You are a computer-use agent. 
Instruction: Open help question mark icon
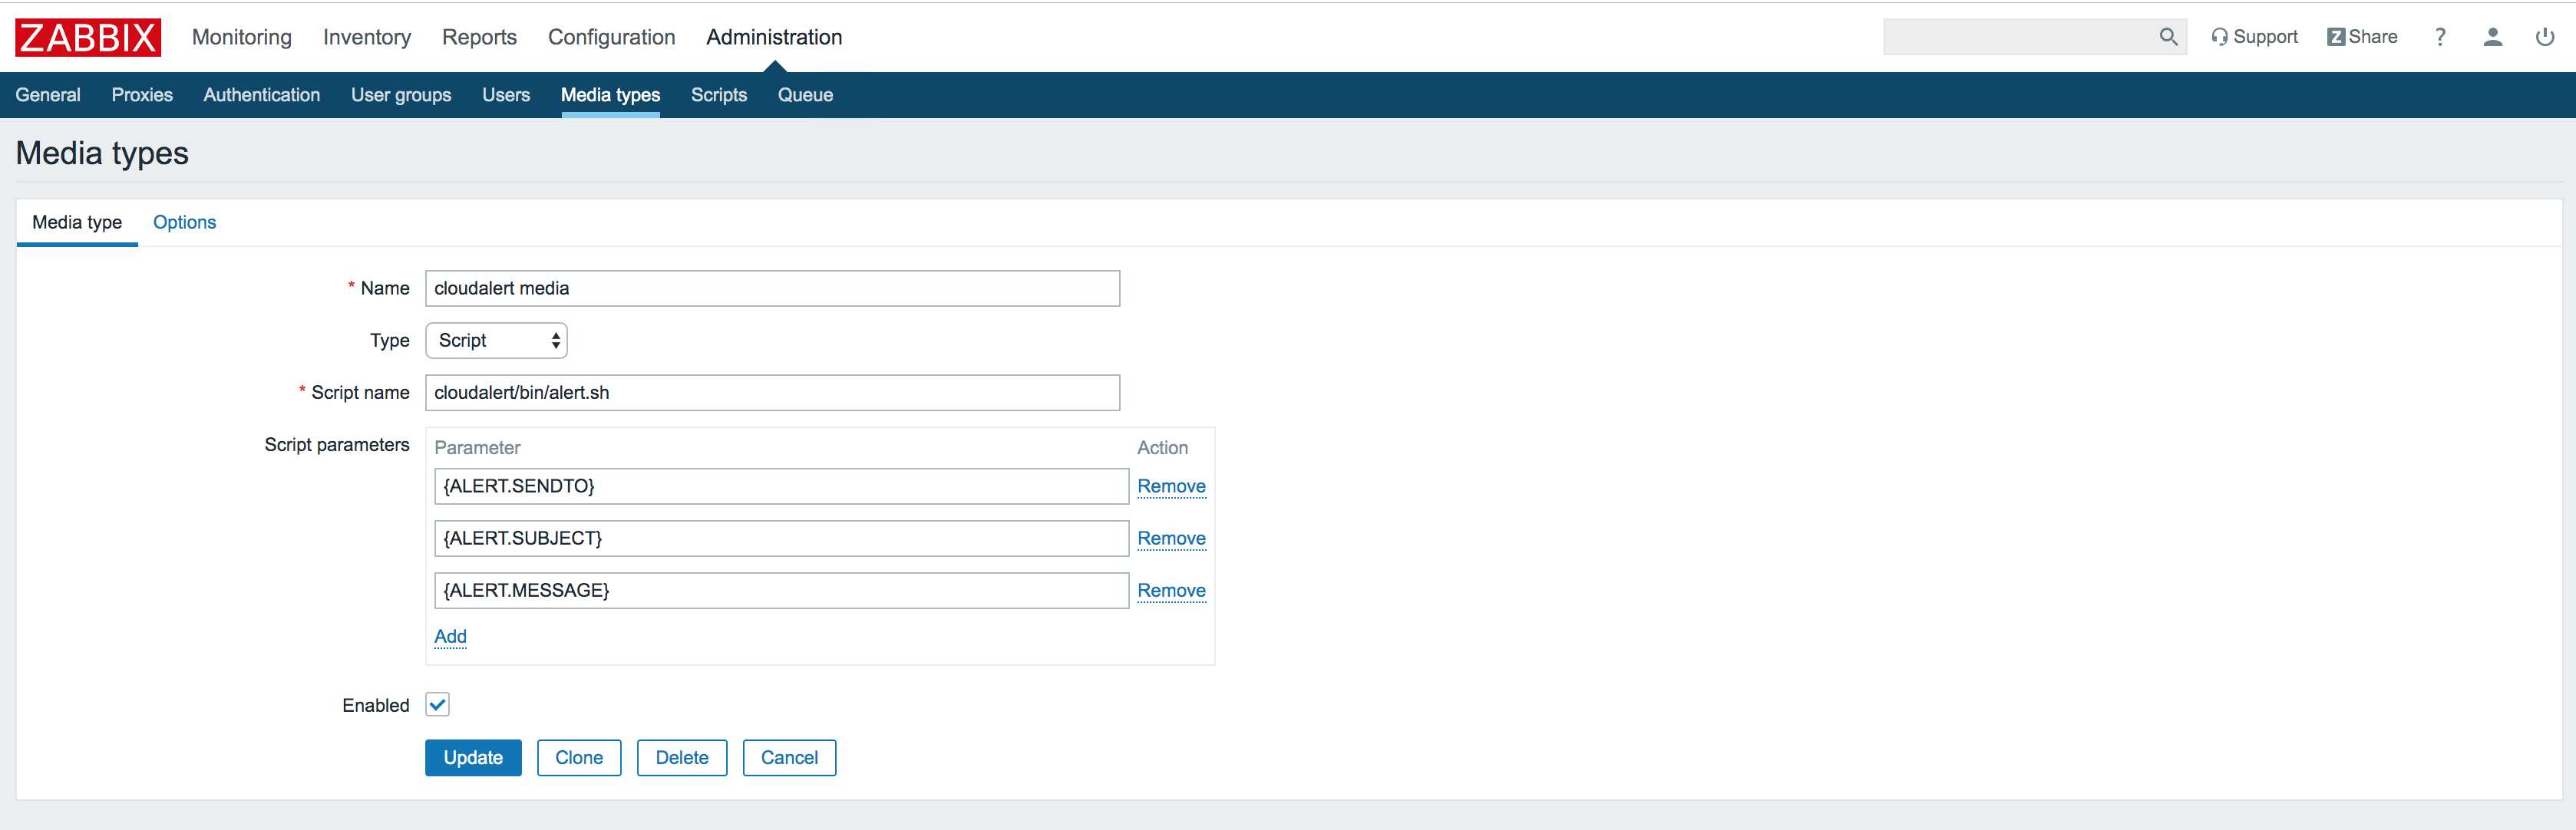point(2440,37)
